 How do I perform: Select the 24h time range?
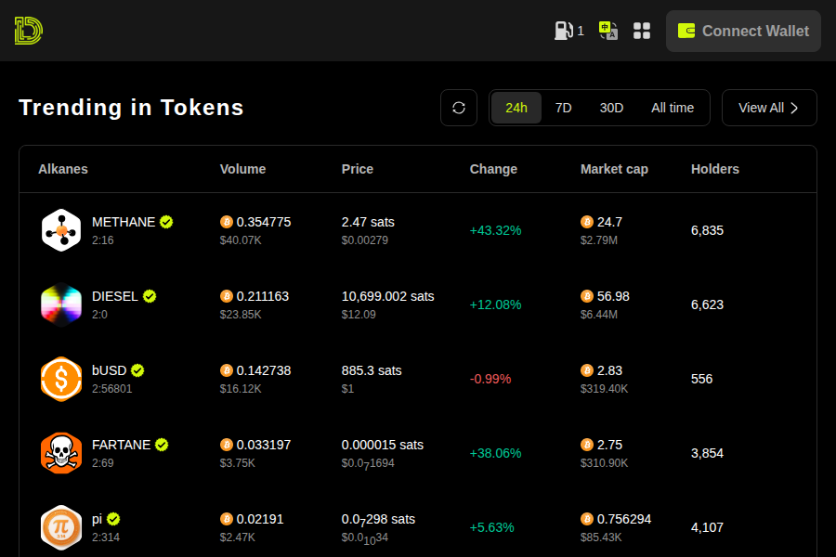[516, 108]
